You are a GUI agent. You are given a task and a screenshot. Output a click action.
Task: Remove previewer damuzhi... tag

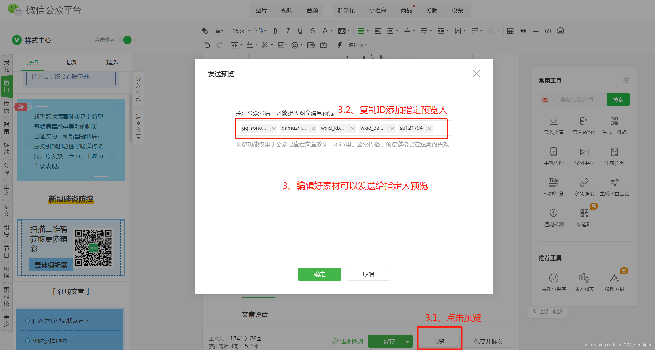click(313, 128)
